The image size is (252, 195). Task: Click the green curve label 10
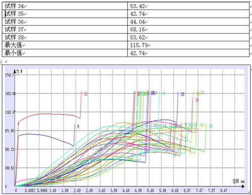tap(211, 125)
